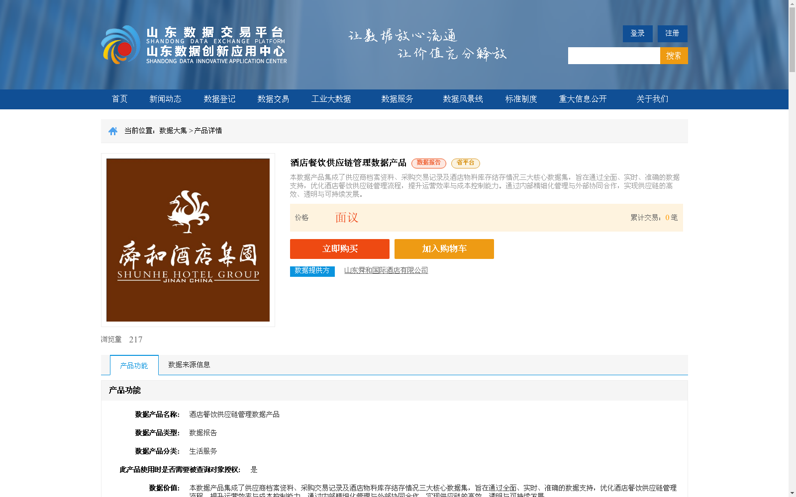Click the 立即购买 buy now button
Image resolution: width=796 pixels, height=497 pixels.
(x=340, y=249)
